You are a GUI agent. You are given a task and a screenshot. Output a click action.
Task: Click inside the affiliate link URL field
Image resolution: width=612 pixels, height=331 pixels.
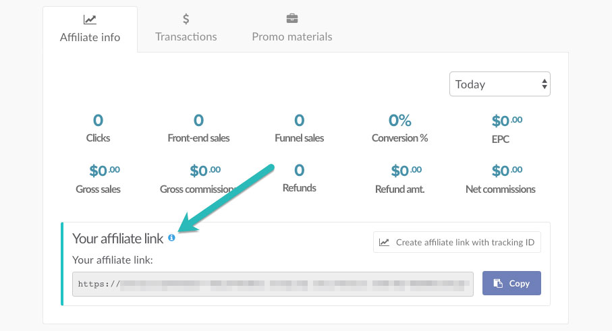point(273,284)
